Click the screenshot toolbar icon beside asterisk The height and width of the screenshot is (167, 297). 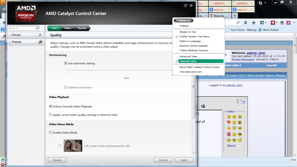(282, 23)
